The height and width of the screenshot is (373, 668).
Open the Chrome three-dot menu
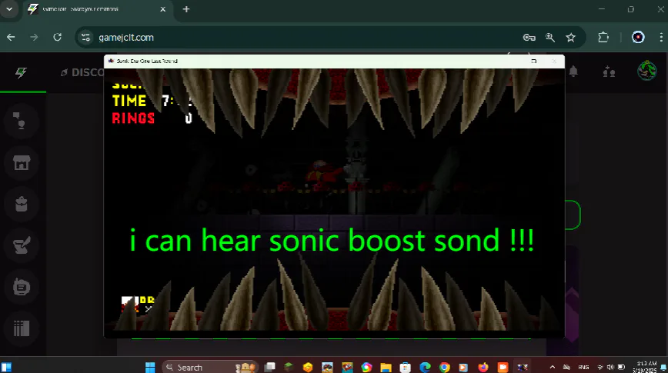point(661,38)
